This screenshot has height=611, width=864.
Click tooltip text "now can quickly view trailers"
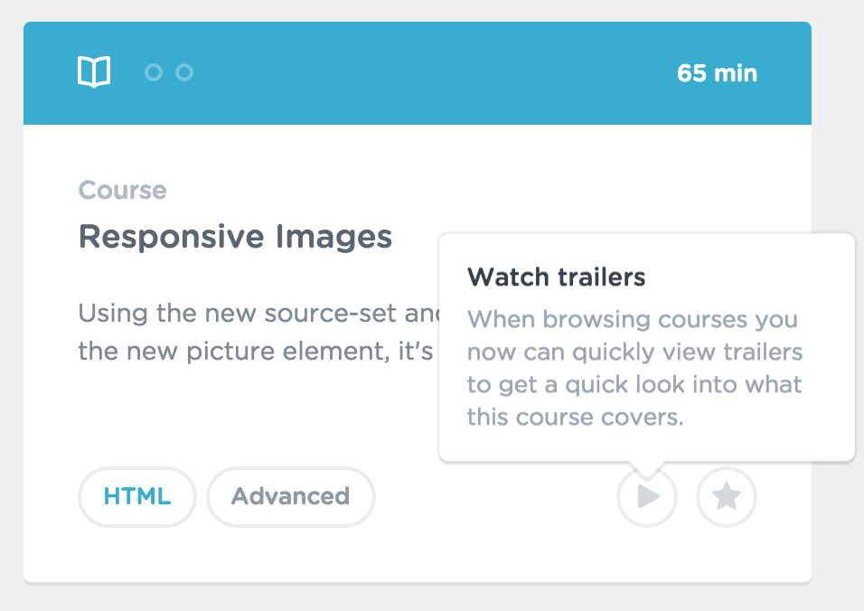634,352
